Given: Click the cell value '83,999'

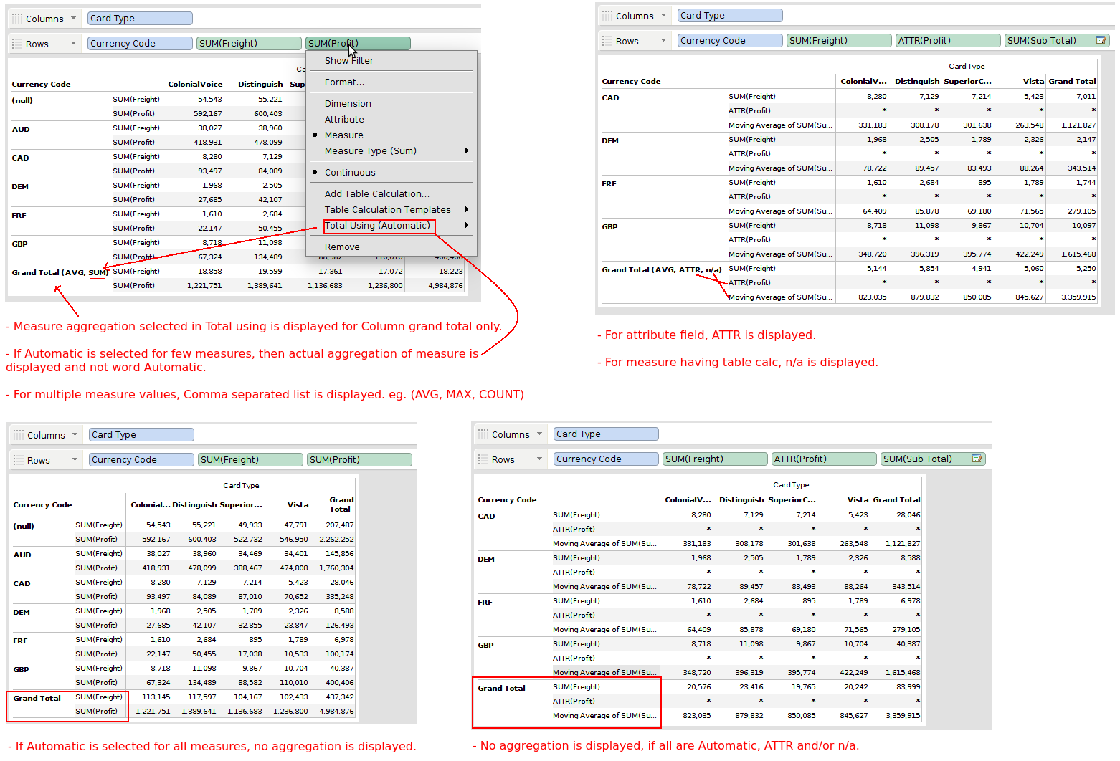Looking at the screenshot, I should tap(908, 687).
